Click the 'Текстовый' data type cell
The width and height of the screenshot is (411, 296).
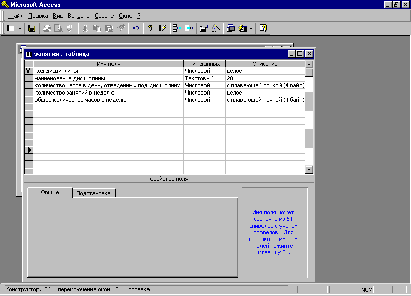coord(204,78)
